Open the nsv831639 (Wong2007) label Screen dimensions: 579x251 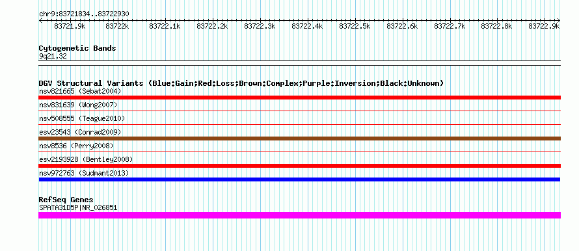tap(78, 105)
